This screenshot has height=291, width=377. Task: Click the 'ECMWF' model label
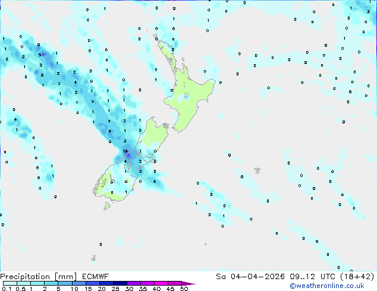point(96,277)
